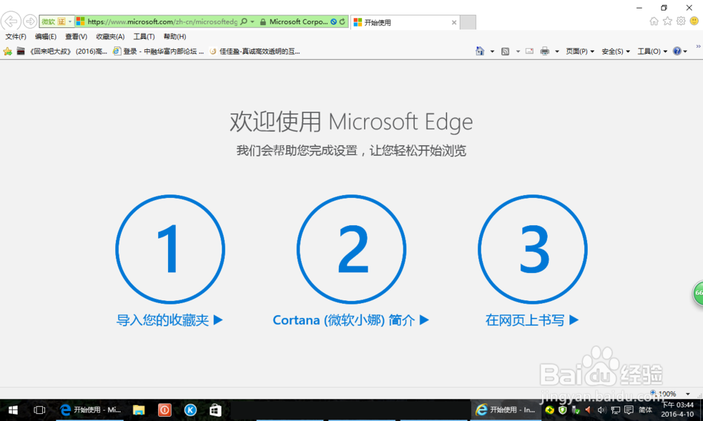This screenshot has height=421, width=703.
Task: Click the smiley feedback icon
Action: click(695, 21)
